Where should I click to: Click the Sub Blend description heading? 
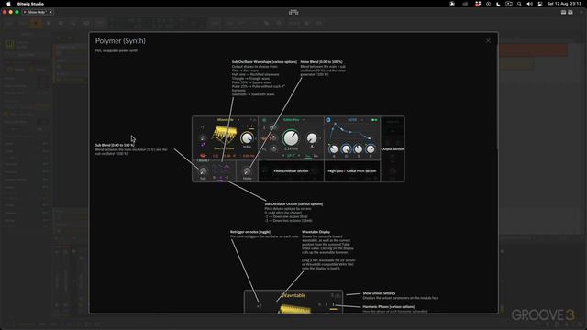115,145
